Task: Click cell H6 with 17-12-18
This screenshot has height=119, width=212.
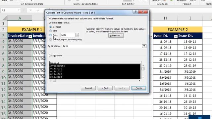Action: click(165, 54)
